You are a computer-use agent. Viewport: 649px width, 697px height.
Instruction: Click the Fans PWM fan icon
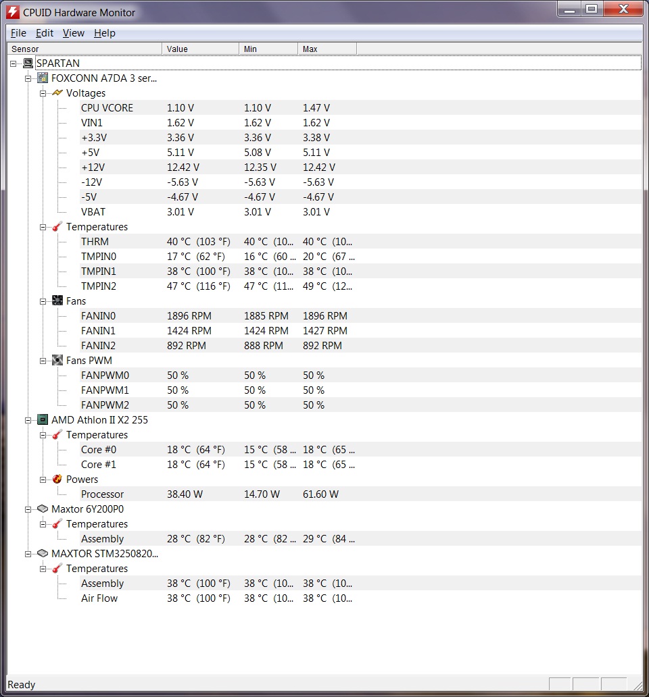tap(57, 361)
